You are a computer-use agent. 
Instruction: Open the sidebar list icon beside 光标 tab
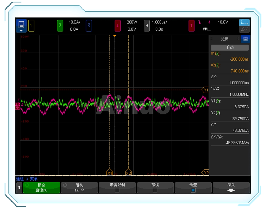[x=245, y=39]
